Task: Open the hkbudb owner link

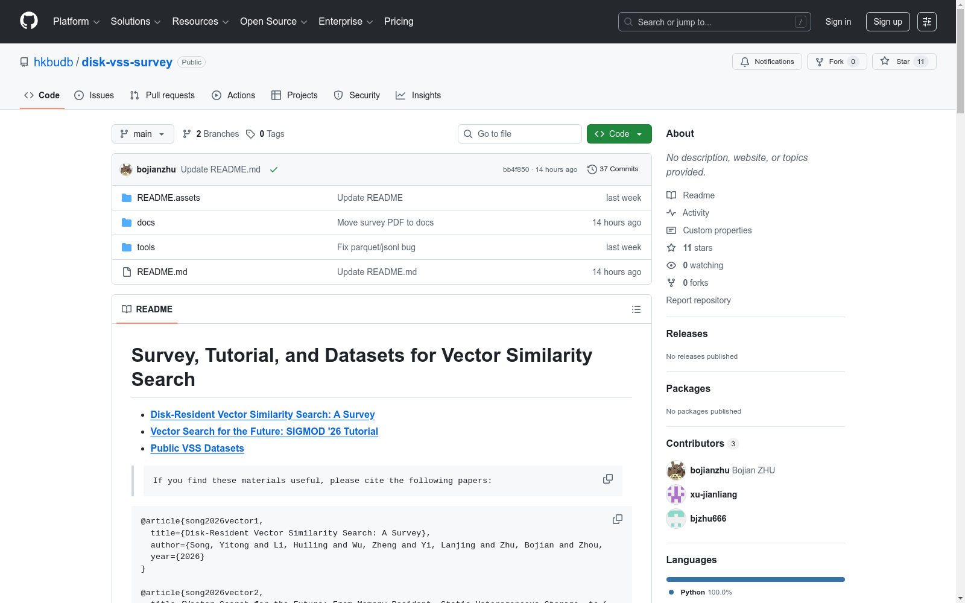Action: point(54,62)
